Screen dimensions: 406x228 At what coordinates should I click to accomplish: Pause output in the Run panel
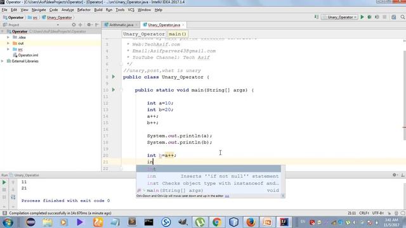(x=4, y=197)
